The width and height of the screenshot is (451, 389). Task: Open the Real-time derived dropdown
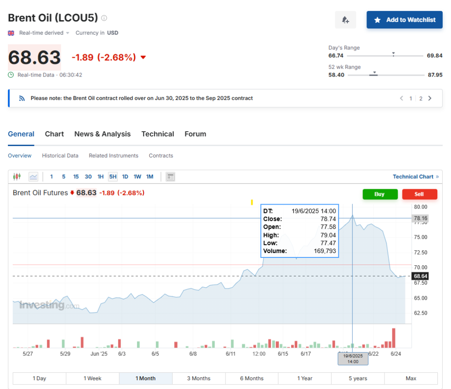pos(44,33)
